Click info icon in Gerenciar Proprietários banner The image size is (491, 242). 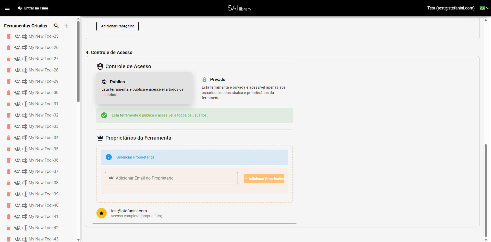coord(109,157)
